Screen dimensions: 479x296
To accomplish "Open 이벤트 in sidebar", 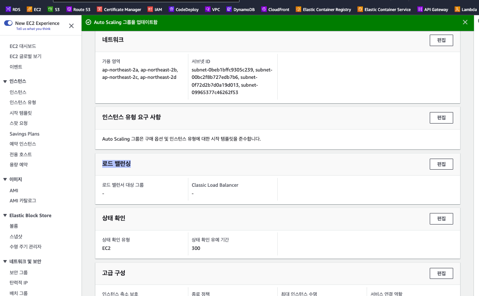I will pyautogui.click(x=16, y=67).
